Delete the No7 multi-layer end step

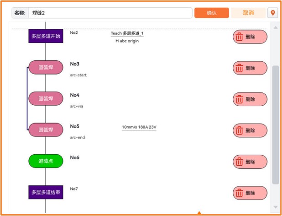(250, 193)
